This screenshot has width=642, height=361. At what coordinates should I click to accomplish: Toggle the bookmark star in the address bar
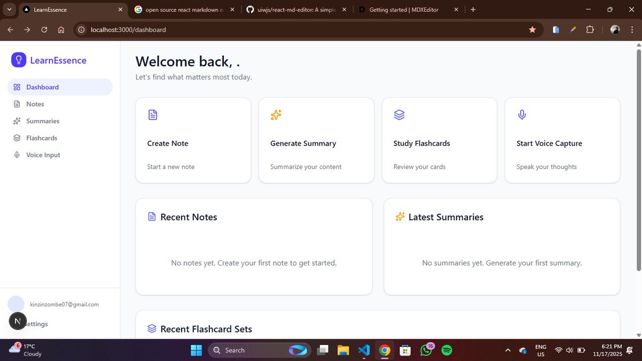pyautogui.click(x=532, y=29)
